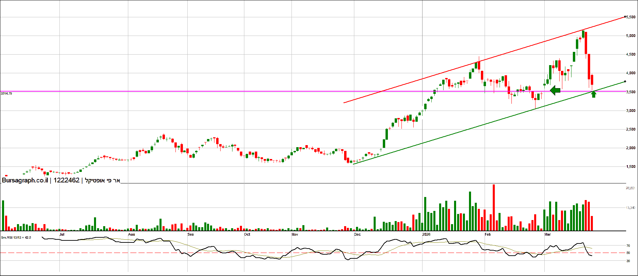Click the 3514.79 horizontal line price label
The width and height of the screenshot is (638, 276).
pos(6,93)
